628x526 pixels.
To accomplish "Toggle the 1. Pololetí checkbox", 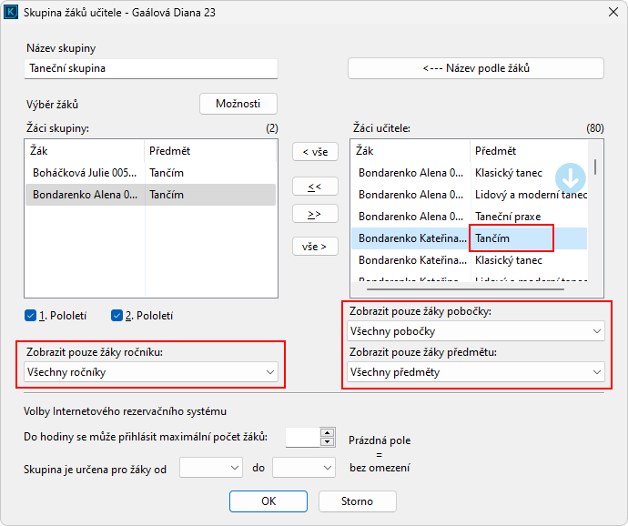I will click(x=32, y=316).
